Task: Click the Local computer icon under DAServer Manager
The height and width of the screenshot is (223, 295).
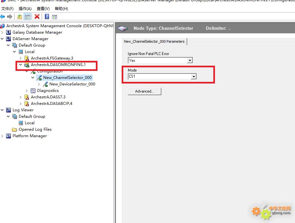Action: (21, 52)
